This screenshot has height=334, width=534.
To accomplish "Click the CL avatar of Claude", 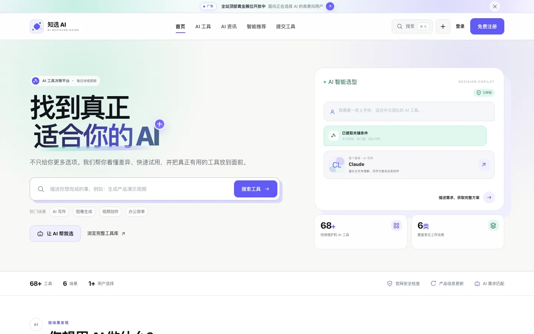I will coord(337,165).
